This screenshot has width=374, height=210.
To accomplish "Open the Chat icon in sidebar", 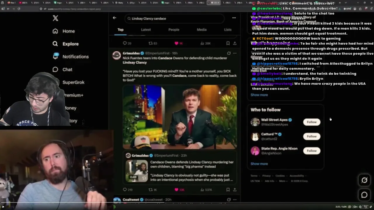I will 55,69.
